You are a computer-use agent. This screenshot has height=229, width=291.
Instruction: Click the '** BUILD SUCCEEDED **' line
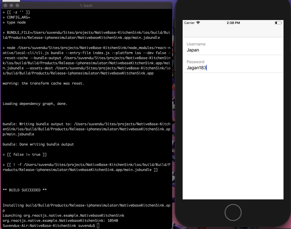click(x=25, y=190)
